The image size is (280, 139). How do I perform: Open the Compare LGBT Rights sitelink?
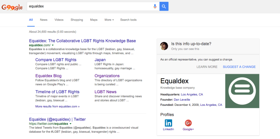[56, 60]
